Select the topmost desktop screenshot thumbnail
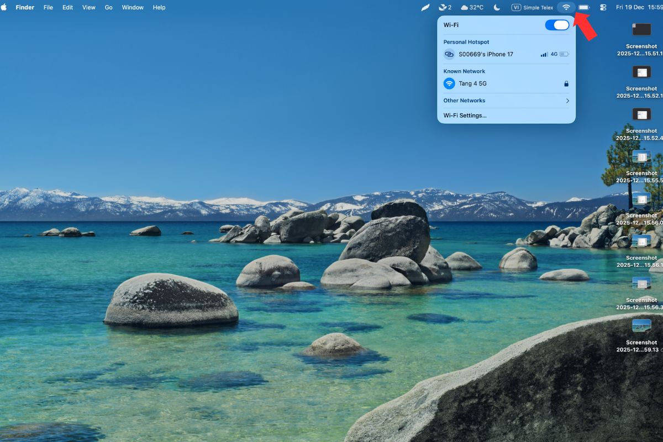Screen dimensions: 663x442 [x=641, y=29]
